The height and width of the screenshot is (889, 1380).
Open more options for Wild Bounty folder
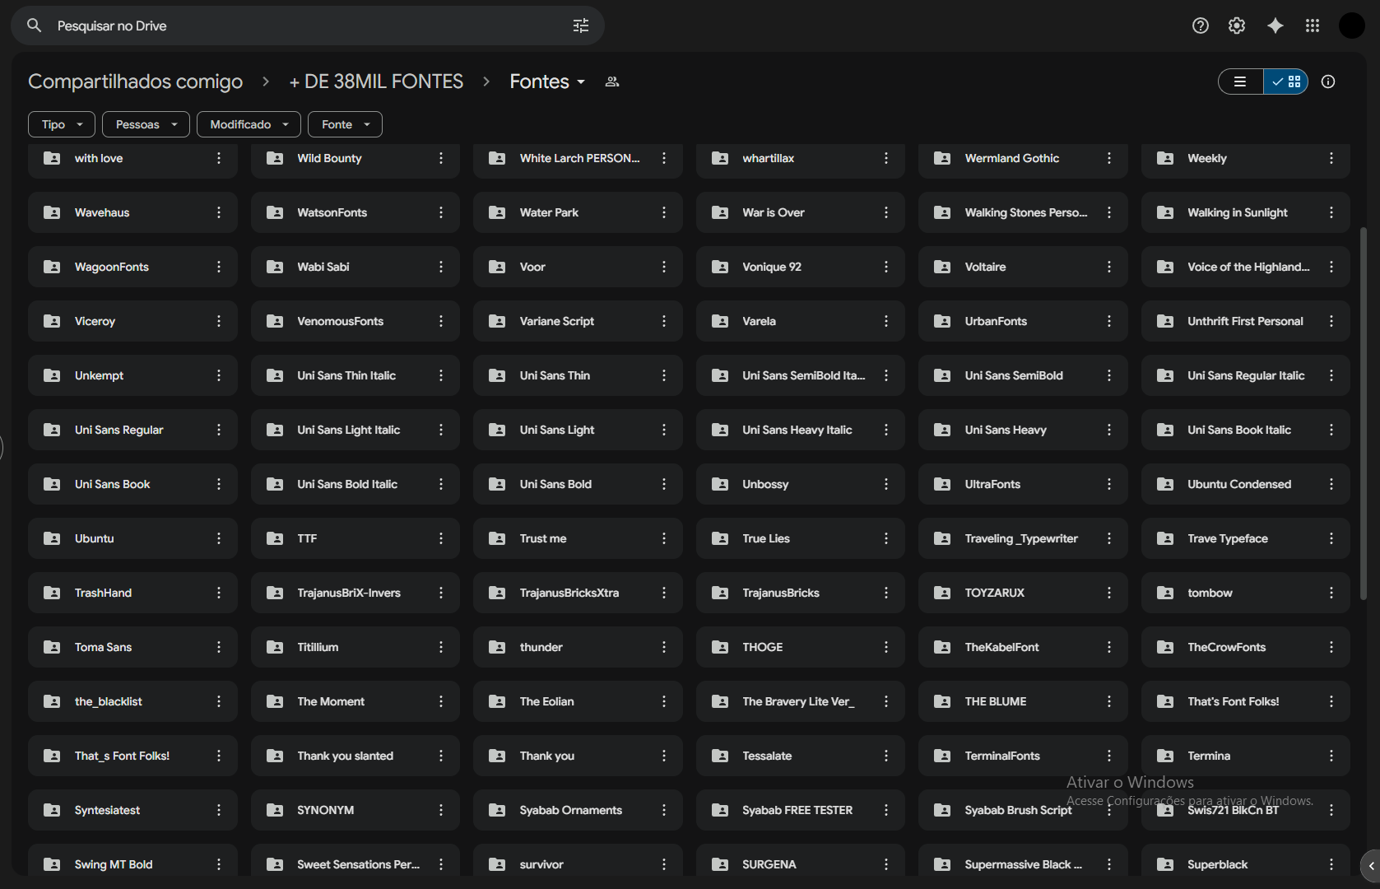coord(441,158)
